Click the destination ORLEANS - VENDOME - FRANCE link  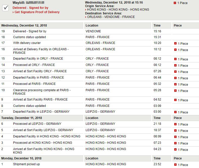click(111, 17)
